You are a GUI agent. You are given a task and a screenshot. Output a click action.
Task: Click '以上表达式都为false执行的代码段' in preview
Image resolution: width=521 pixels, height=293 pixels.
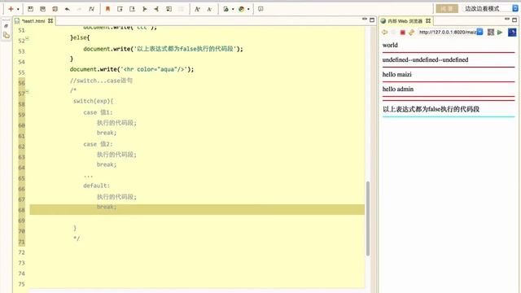[431, 109]
